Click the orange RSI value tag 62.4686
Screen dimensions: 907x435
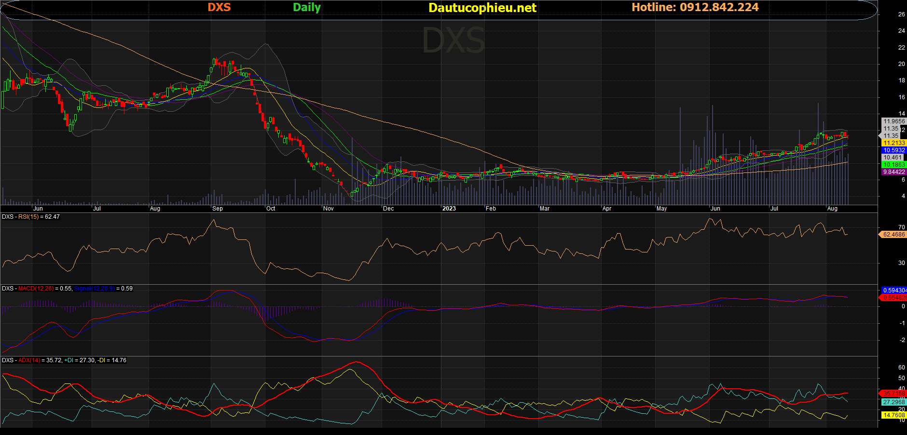coord(893,235)
